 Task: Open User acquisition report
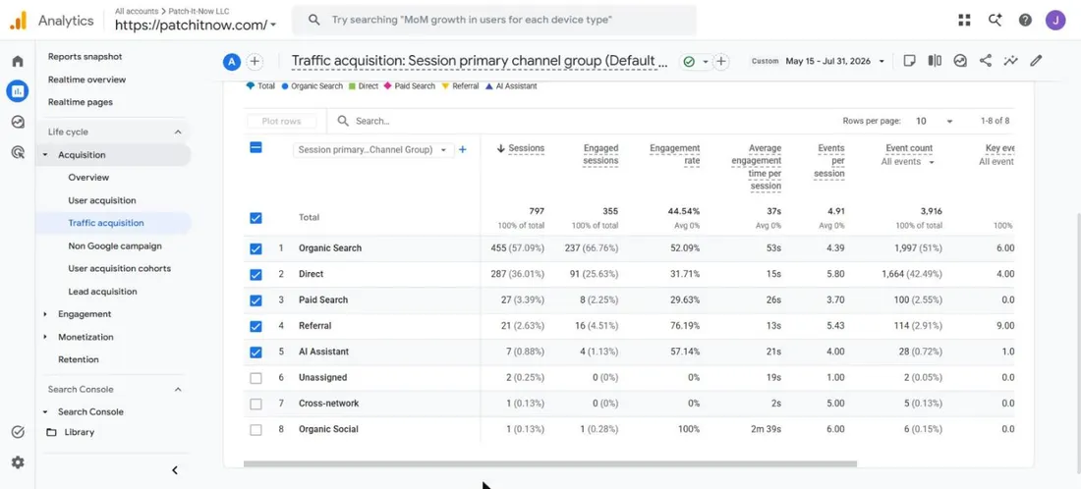click(102, 200)
